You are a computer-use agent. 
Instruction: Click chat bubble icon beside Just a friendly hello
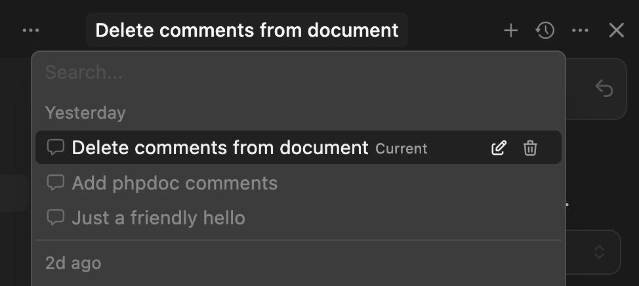(x=56, y=217)
